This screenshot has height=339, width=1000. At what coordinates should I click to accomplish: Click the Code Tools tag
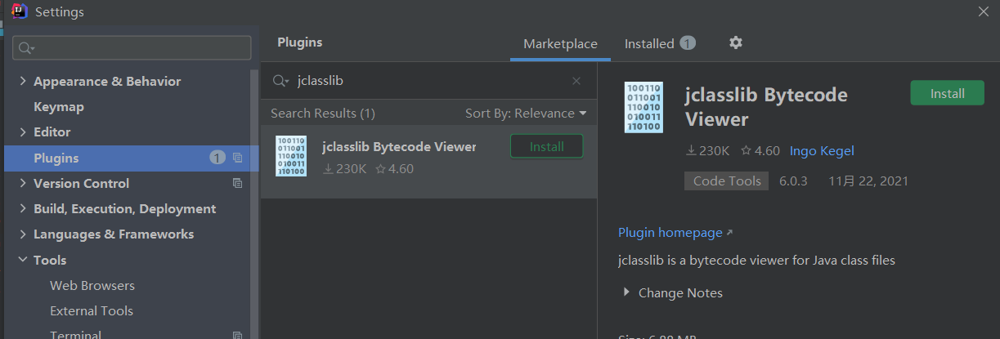726,181
